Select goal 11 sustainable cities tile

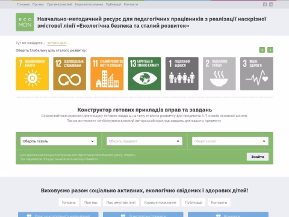[107, 74]
